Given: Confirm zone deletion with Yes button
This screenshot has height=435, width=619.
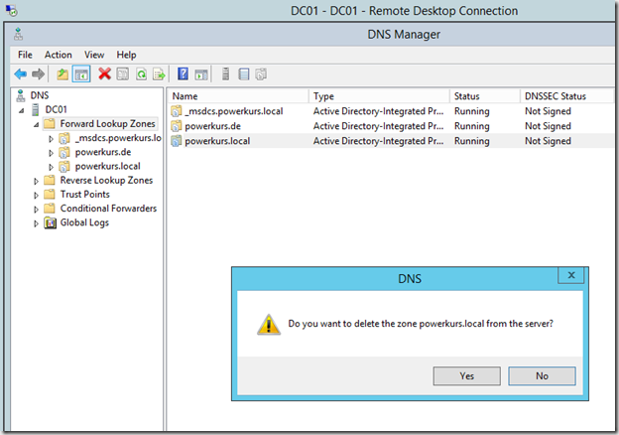Looking at the screenshot, I should click(x=466, y=375).
